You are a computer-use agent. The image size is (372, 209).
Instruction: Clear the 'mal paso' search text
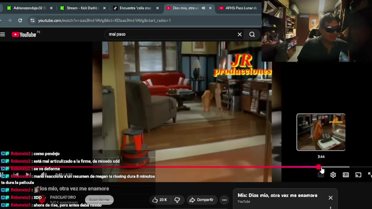pos(239,35)
